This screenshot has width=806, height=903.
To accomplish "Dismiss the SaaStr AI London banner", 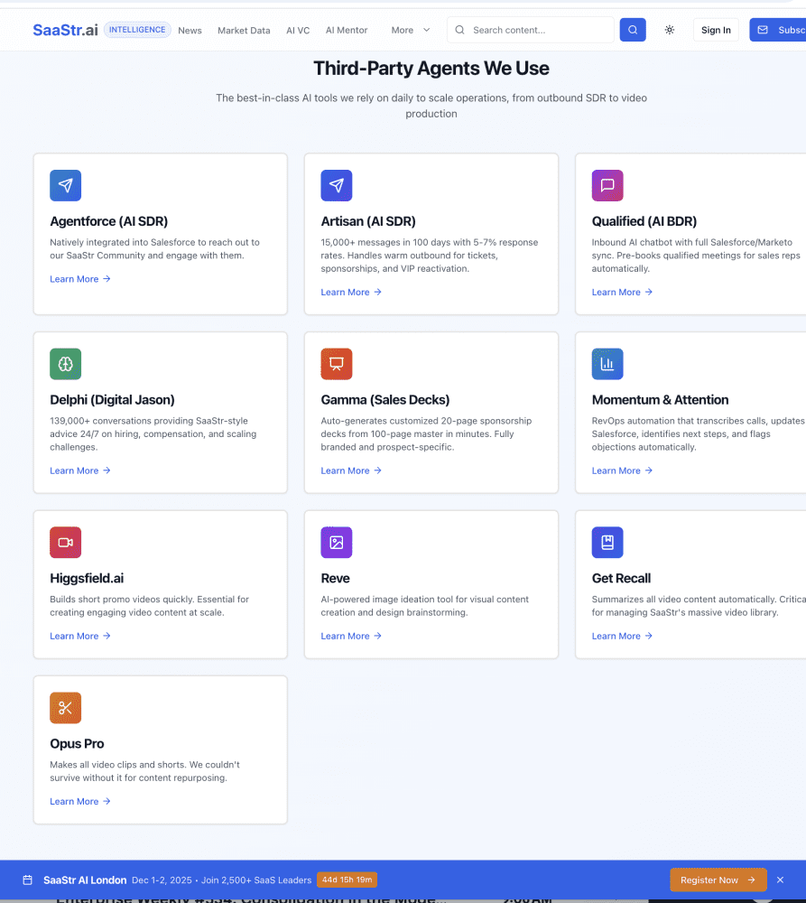I will (780, 880).
